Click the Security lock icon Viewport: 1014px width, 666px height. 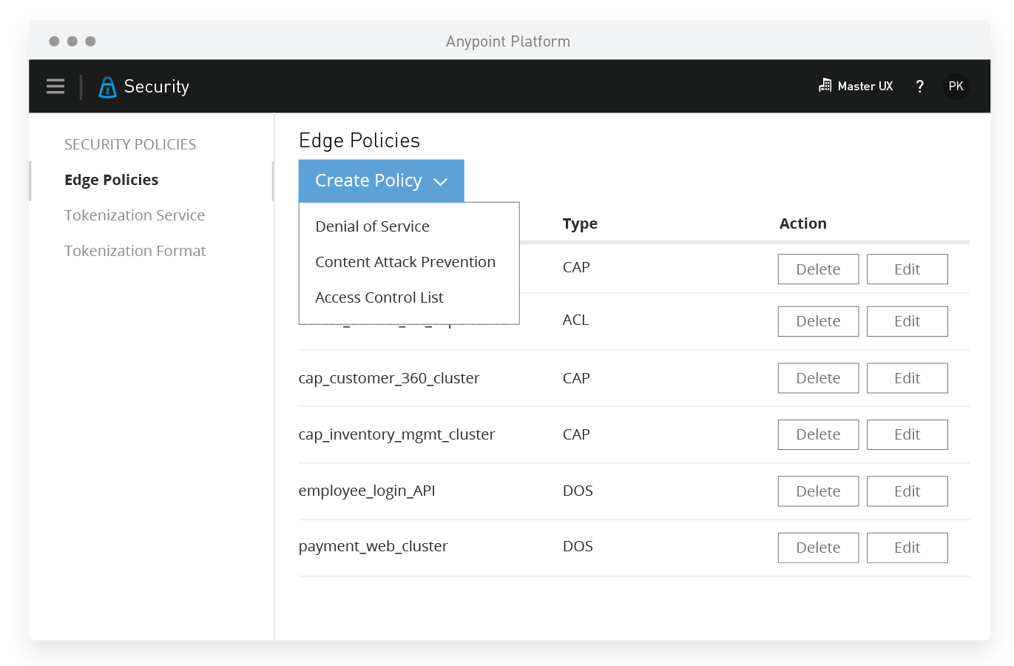107,87
